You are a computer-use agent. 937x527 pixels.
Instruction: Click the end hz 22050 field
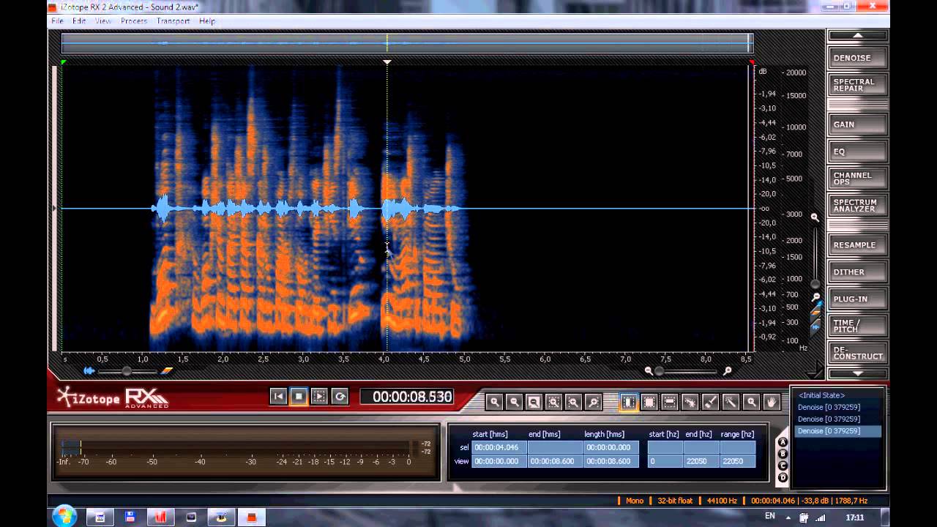click(701, 461)
